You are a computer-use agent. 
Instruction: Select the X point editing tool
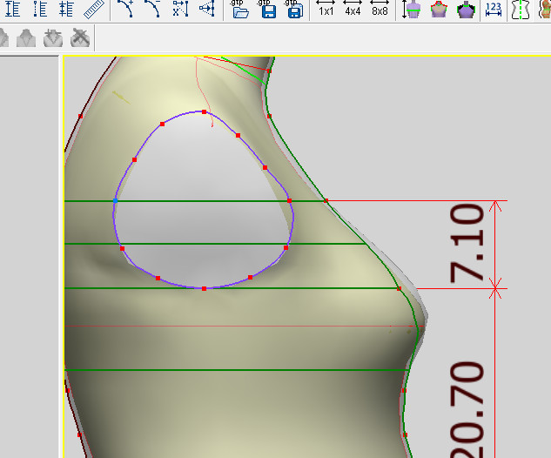pyautogui.click(x=179, y=10)
